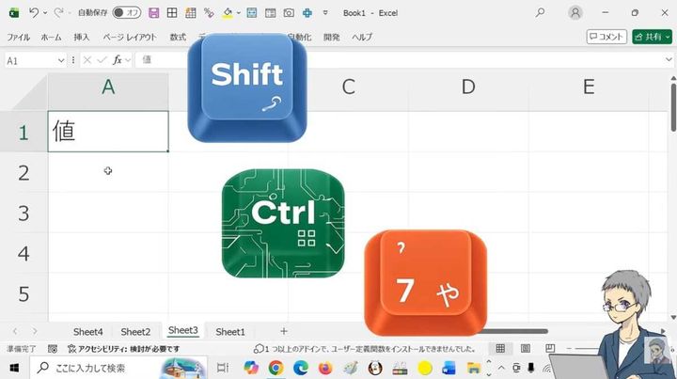Open the fill color dropdown arrow
The width and height of the screenshot is (677, 379).
coord(238,13)
